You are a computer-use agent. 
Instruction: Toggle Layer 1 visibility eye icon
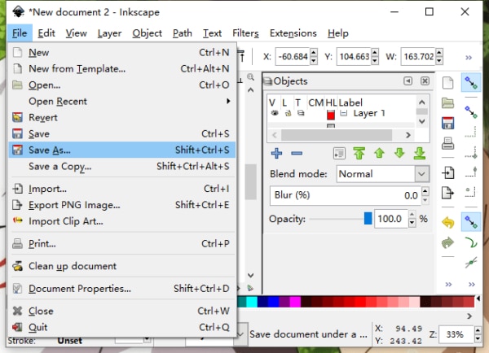[x=275, y=113]
